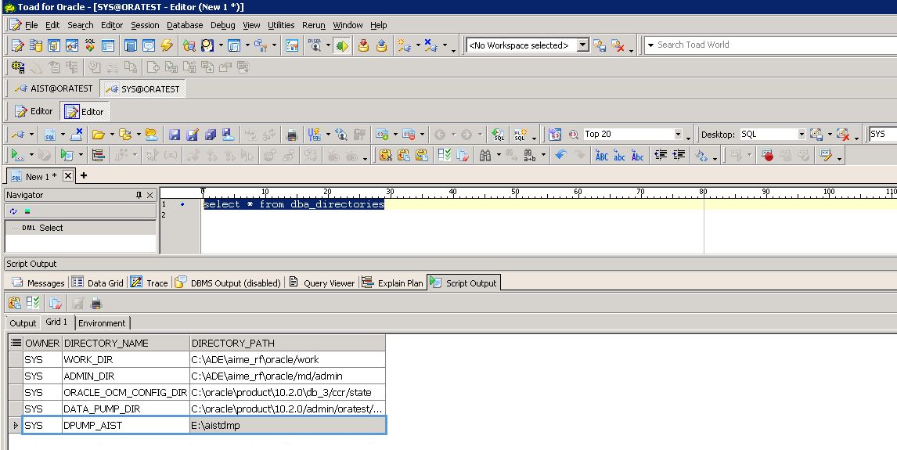The height and width of the screenshot is (450, 897).
Task: Click the capitalize Abc icon
Action: [x=638, y=156]
